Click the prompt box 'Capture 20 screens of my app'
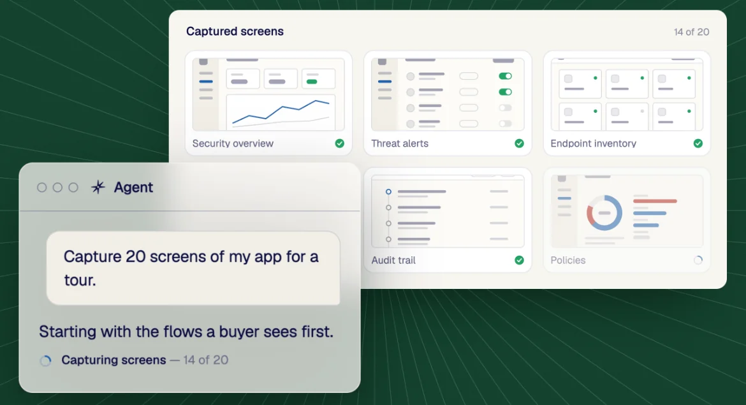This screenshot has width=746, height=405. (x=193, y=268)
